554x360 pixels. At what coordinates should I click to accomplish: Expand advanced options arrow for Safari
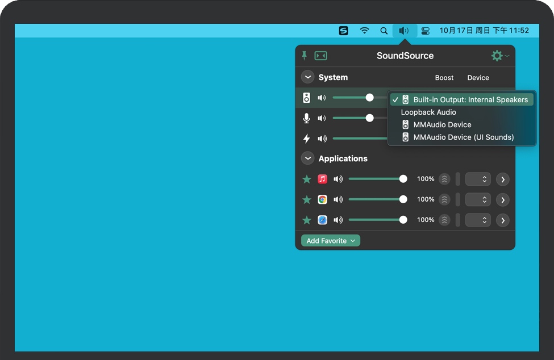click(502, 220)
